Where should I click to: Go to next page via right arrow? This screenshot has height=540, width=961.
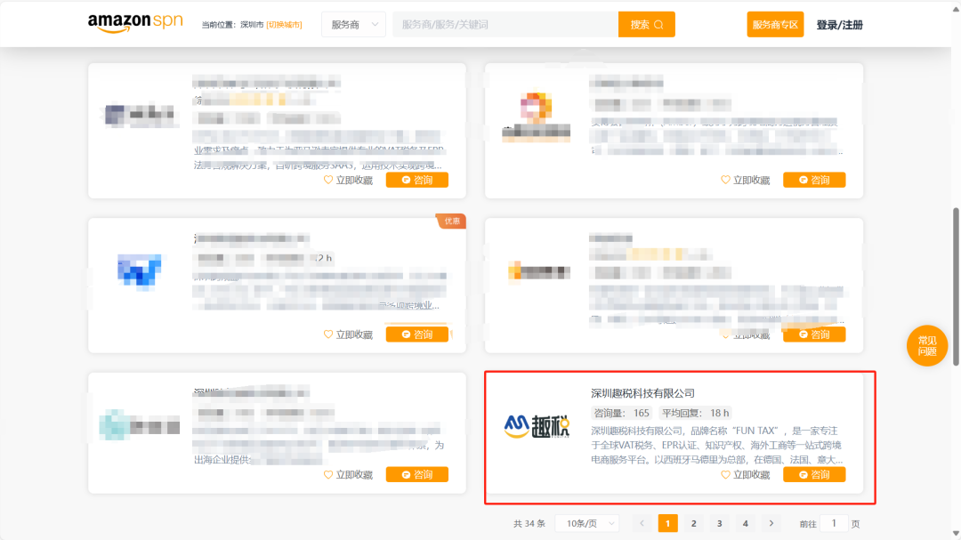click(771, 523)
